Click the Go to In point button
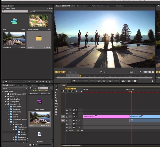The height and width of the screenshot is (147, 160). pyautogui.click(x=93, y=81)
